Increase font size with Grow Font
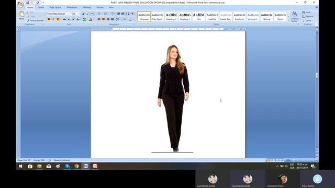The width and height of the screenshot is (335, 188). (83, 14)
